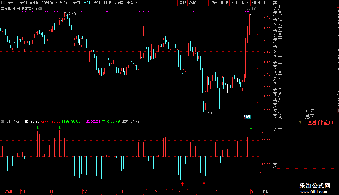Click the 股朋指标网 indicator name
The width and height of the screenshot is (339, 195).
14,121
